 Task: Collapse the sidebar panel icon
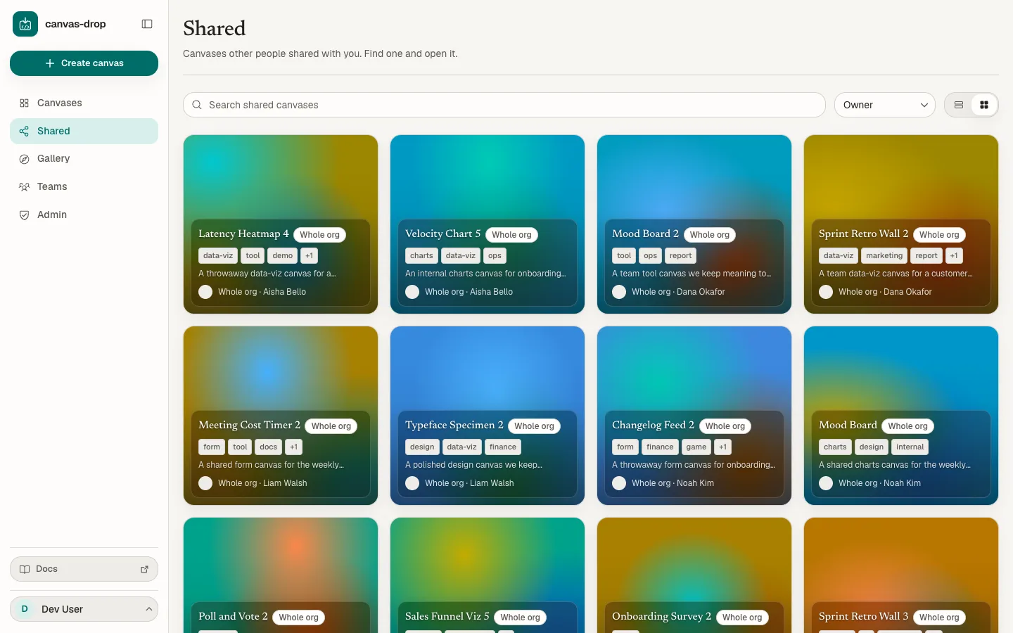point(147,24)
